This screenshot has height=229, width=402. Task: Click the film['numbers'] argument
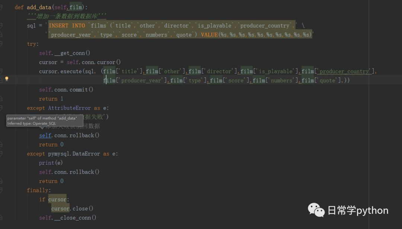pos(275,80)
